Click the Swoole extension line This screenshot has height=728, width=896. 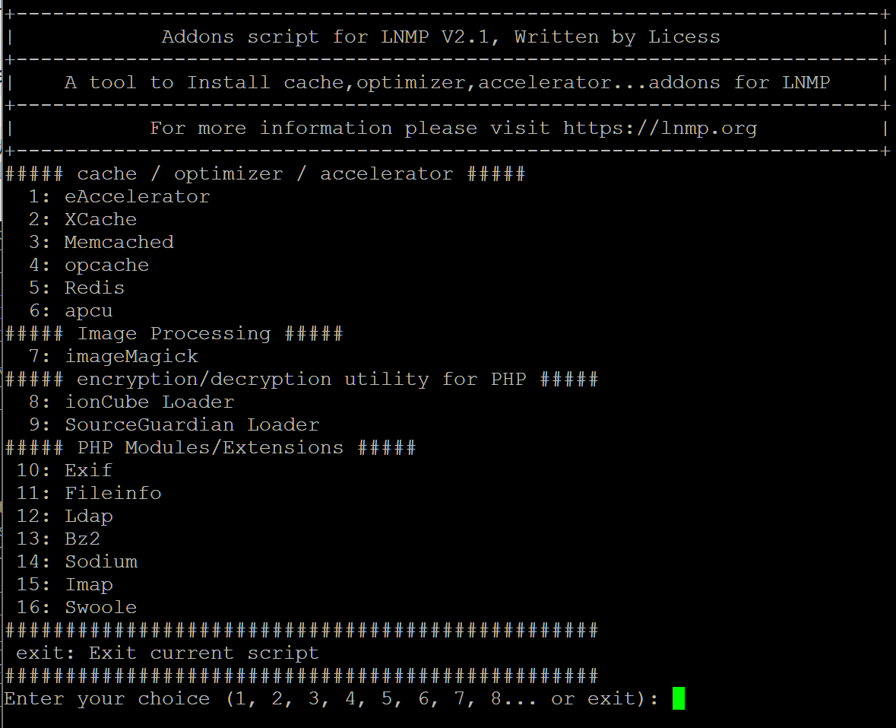tap(100, 607)
